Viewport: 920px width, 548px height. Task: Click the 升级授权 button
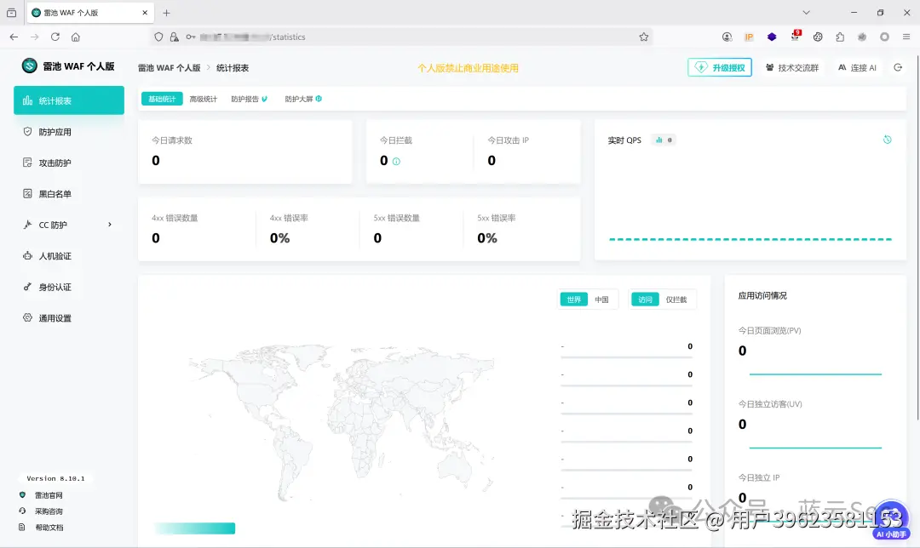[719, 67]
